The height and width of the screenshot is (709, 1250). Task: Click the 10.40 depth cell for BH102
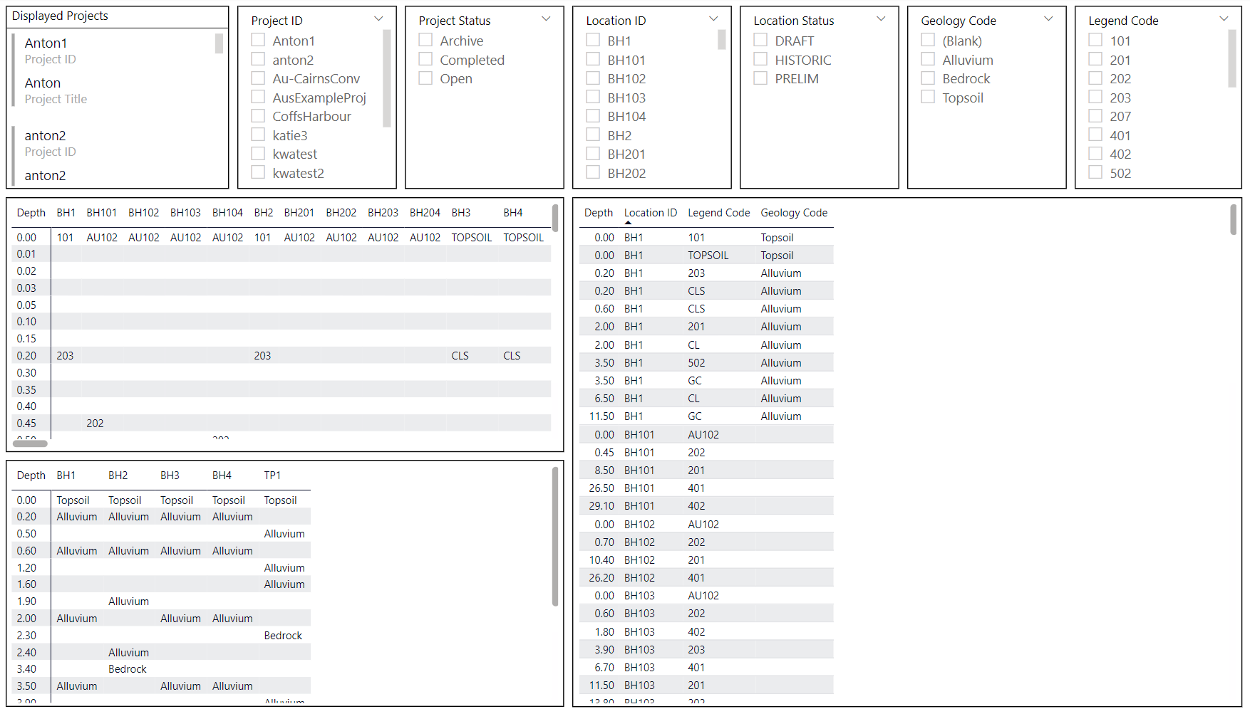[x=601, y=560]
